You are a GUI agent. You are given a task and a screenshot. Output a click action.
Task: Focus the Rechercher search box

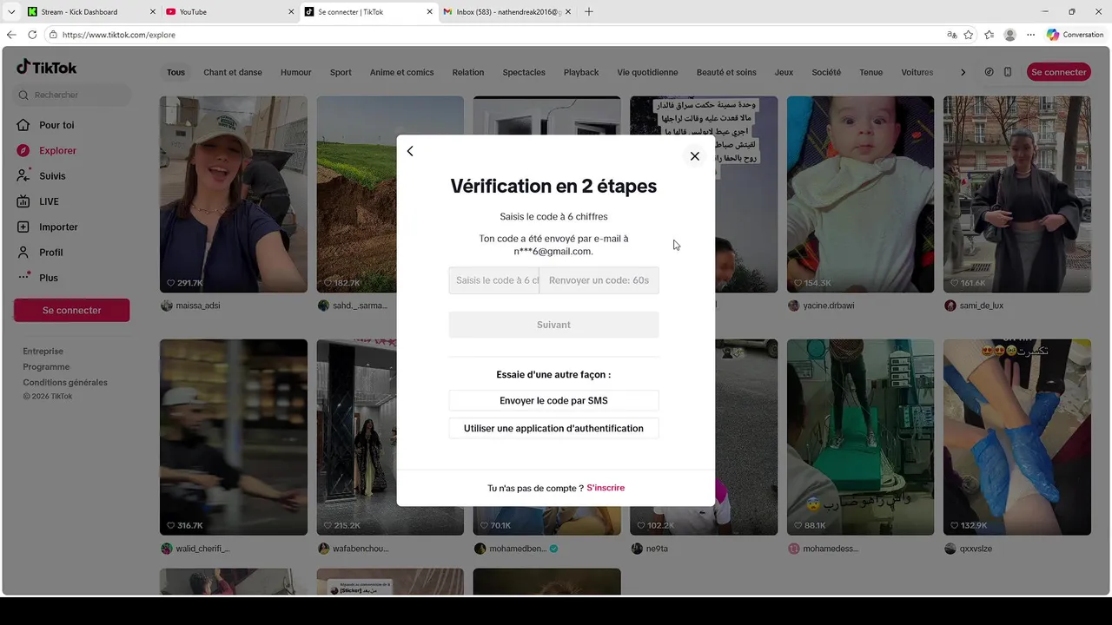pyautogui.click(x=73, y=95)
